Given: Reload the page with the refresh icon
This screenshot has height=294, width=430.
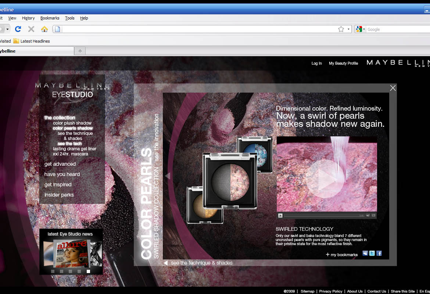Looking at the screenshot, I should 18,29.
